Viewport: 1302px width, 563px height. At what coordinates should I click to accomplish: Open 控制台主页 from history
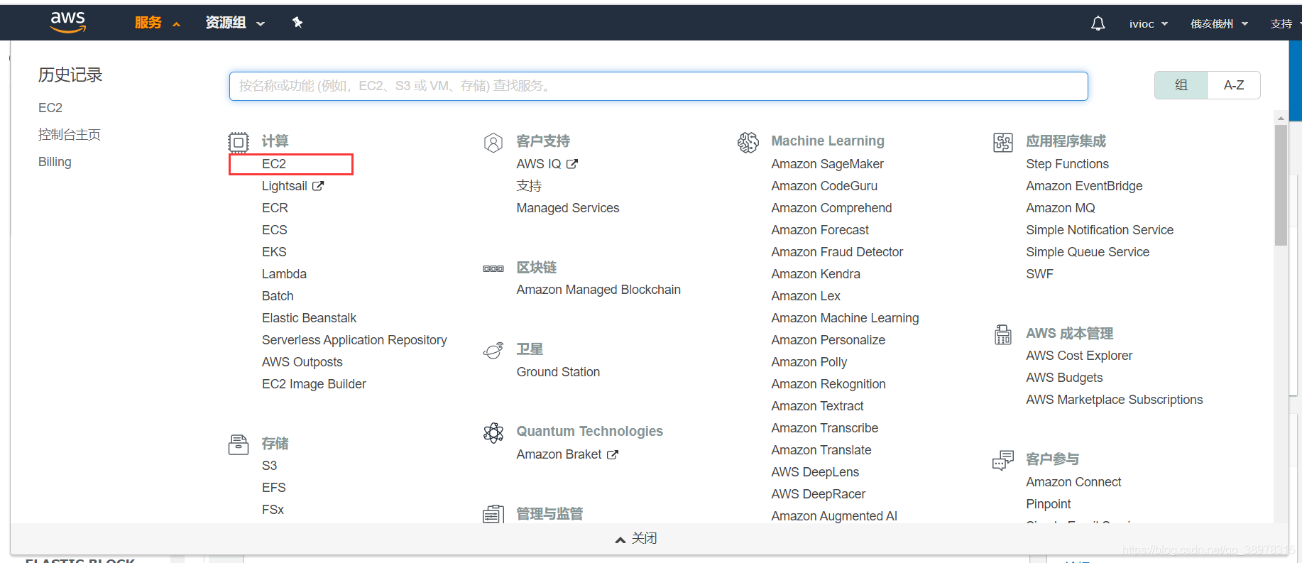click(70, 135)
